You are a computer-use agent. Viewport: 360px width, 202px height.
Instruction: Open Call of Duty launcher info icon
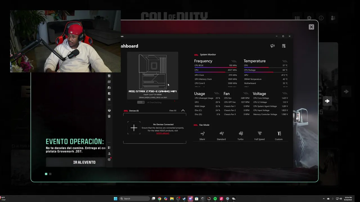321,18
